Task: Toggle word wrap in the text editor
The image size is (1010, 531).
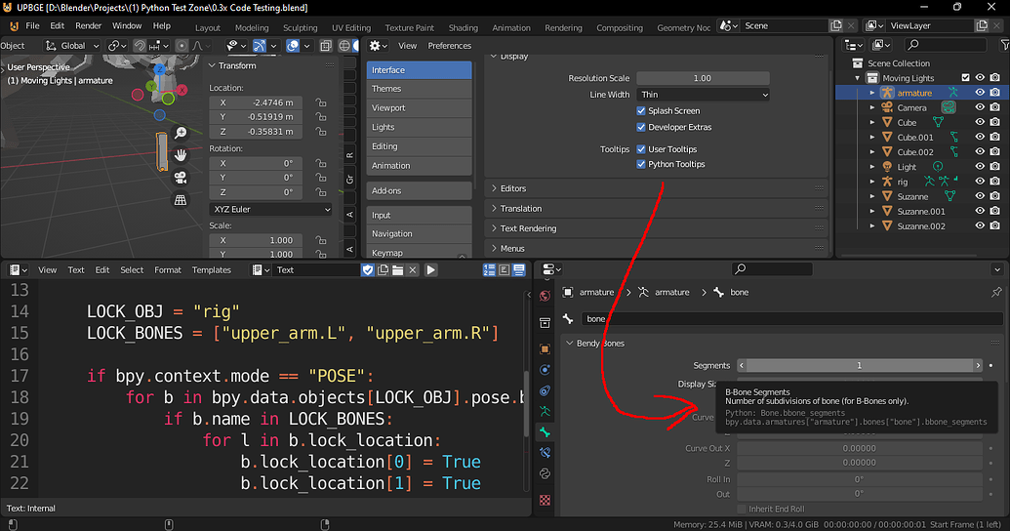Action: tap(504, 270)
